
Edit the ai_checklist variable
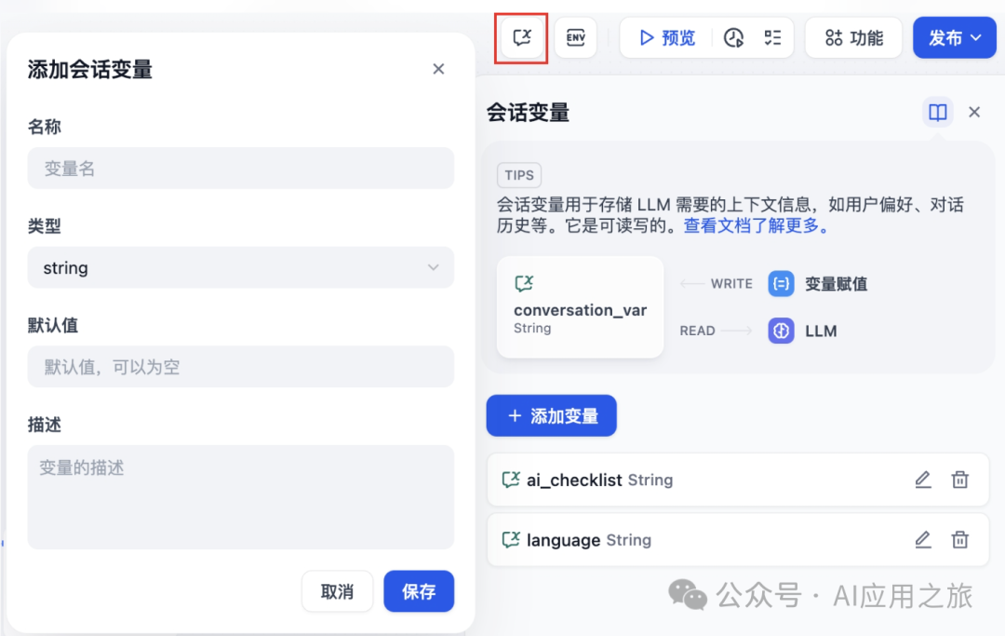(x=923, y=480)
